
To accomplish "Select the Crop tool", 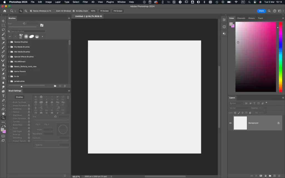I will [x=3, y=38].
